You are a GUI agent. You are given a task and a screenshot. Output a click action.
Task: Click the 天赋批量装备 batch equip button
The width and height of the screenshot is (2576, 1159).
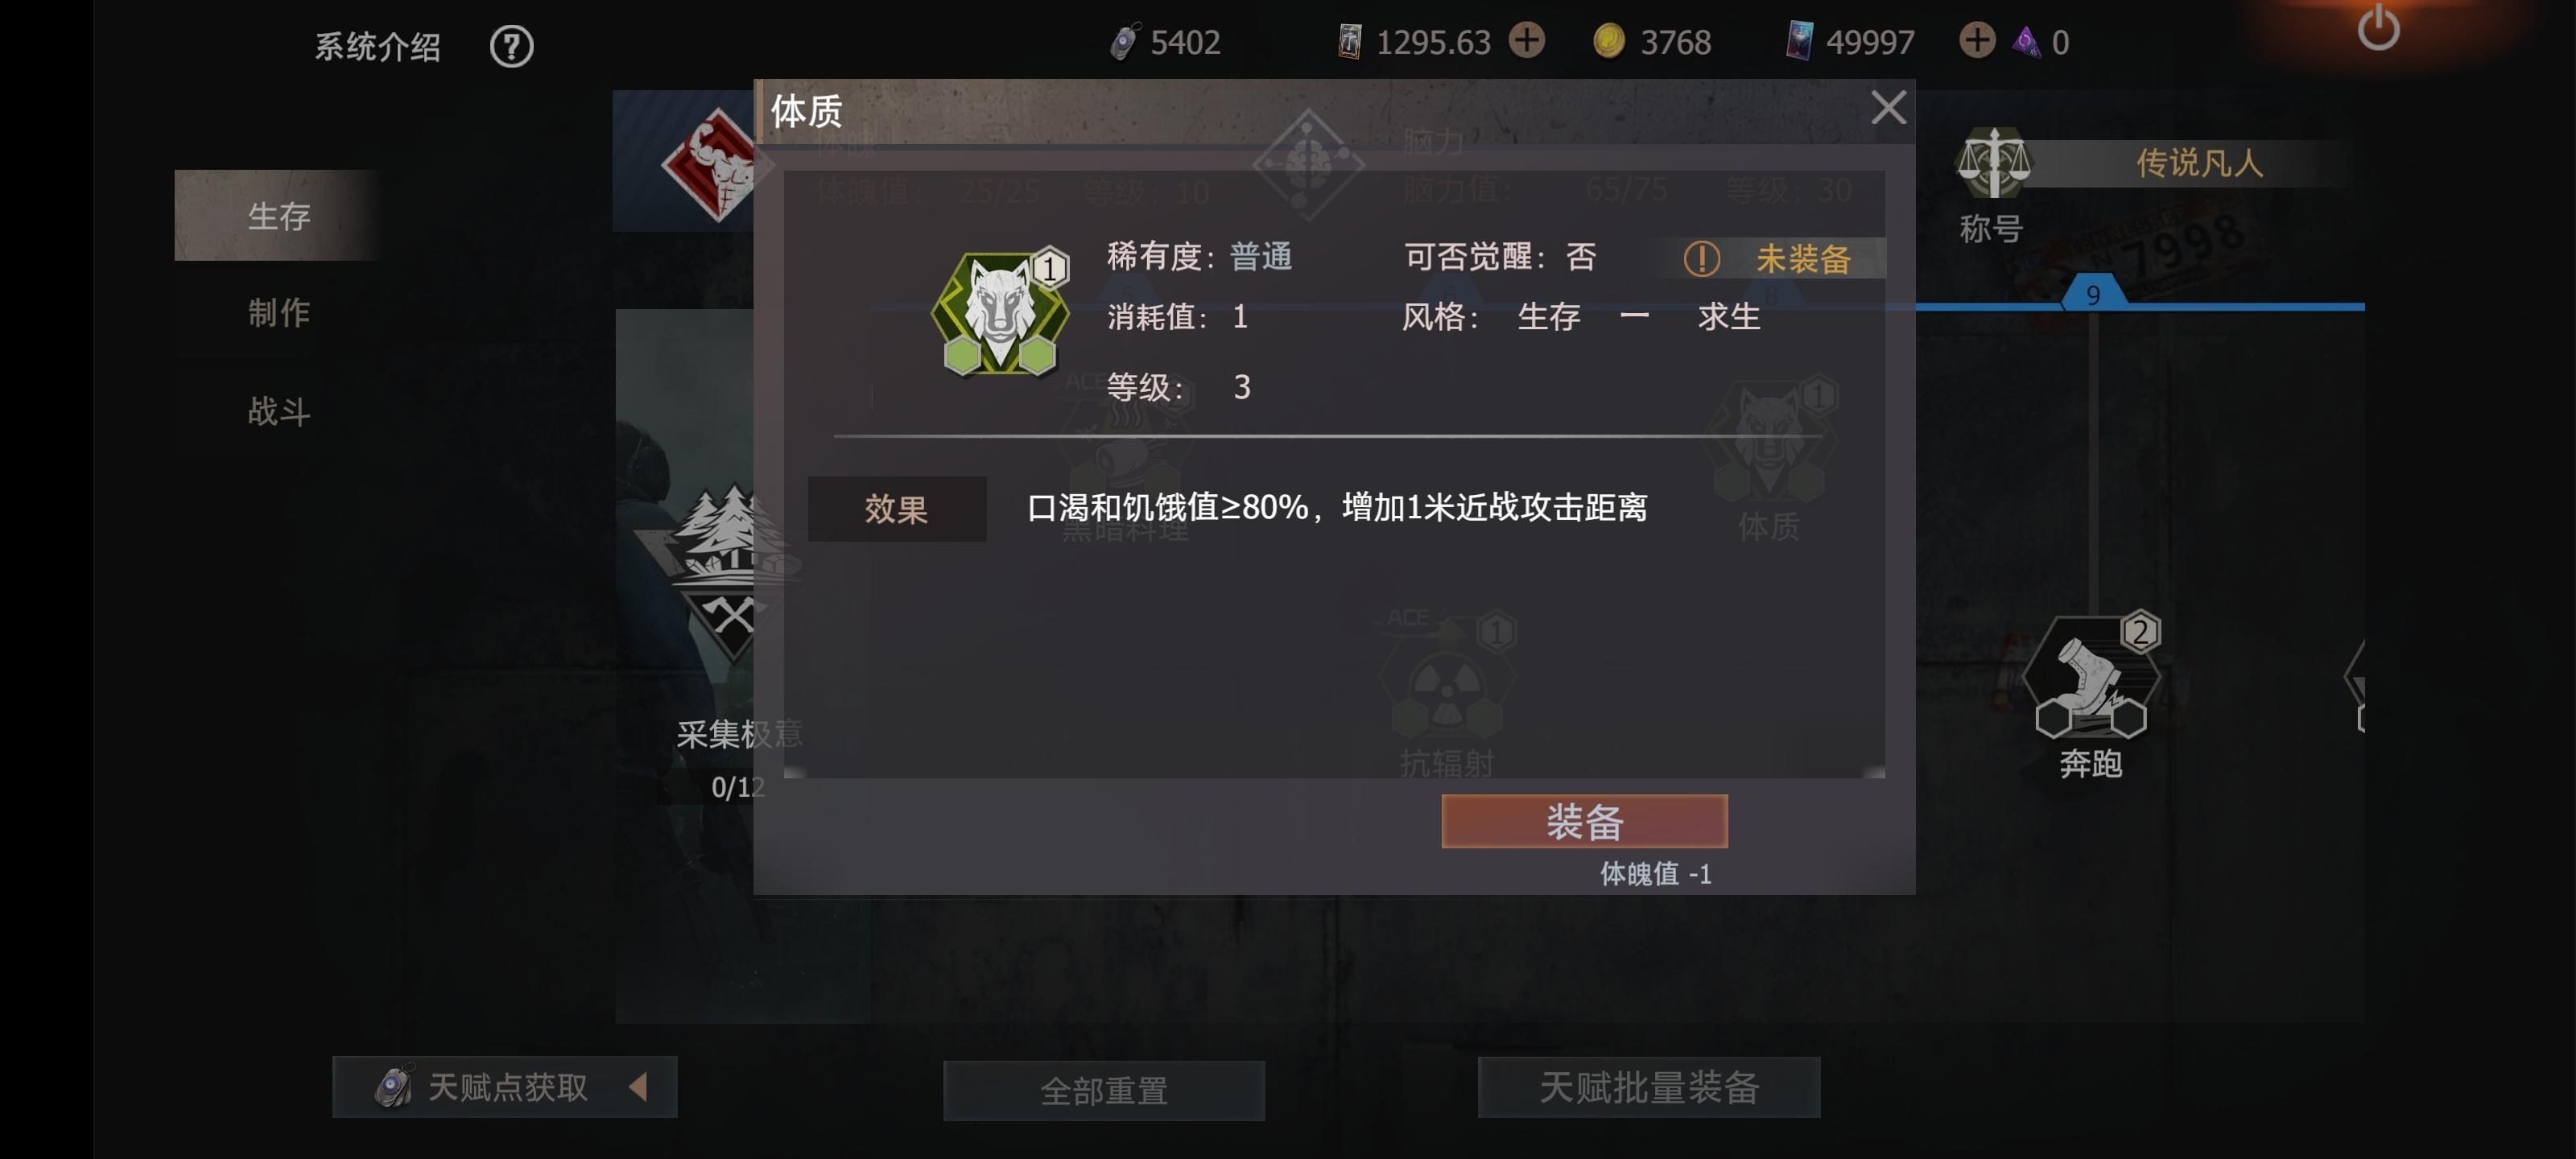[1649, 1087]
